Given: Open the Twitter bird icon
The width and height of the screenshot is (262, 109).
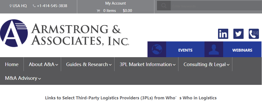Looking at the screenshot, I should [238, 34].
